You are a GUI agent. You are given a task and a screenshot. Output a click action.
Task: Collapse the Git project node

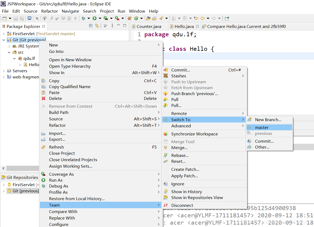[x=4, y=40]
